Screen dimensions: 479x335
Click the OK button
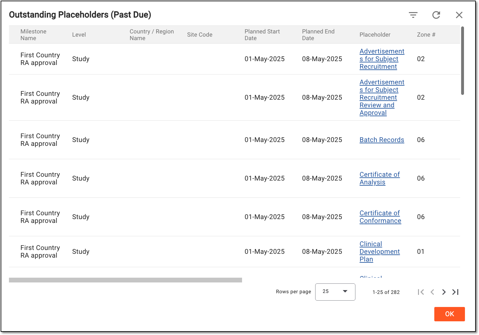[449, 314]
